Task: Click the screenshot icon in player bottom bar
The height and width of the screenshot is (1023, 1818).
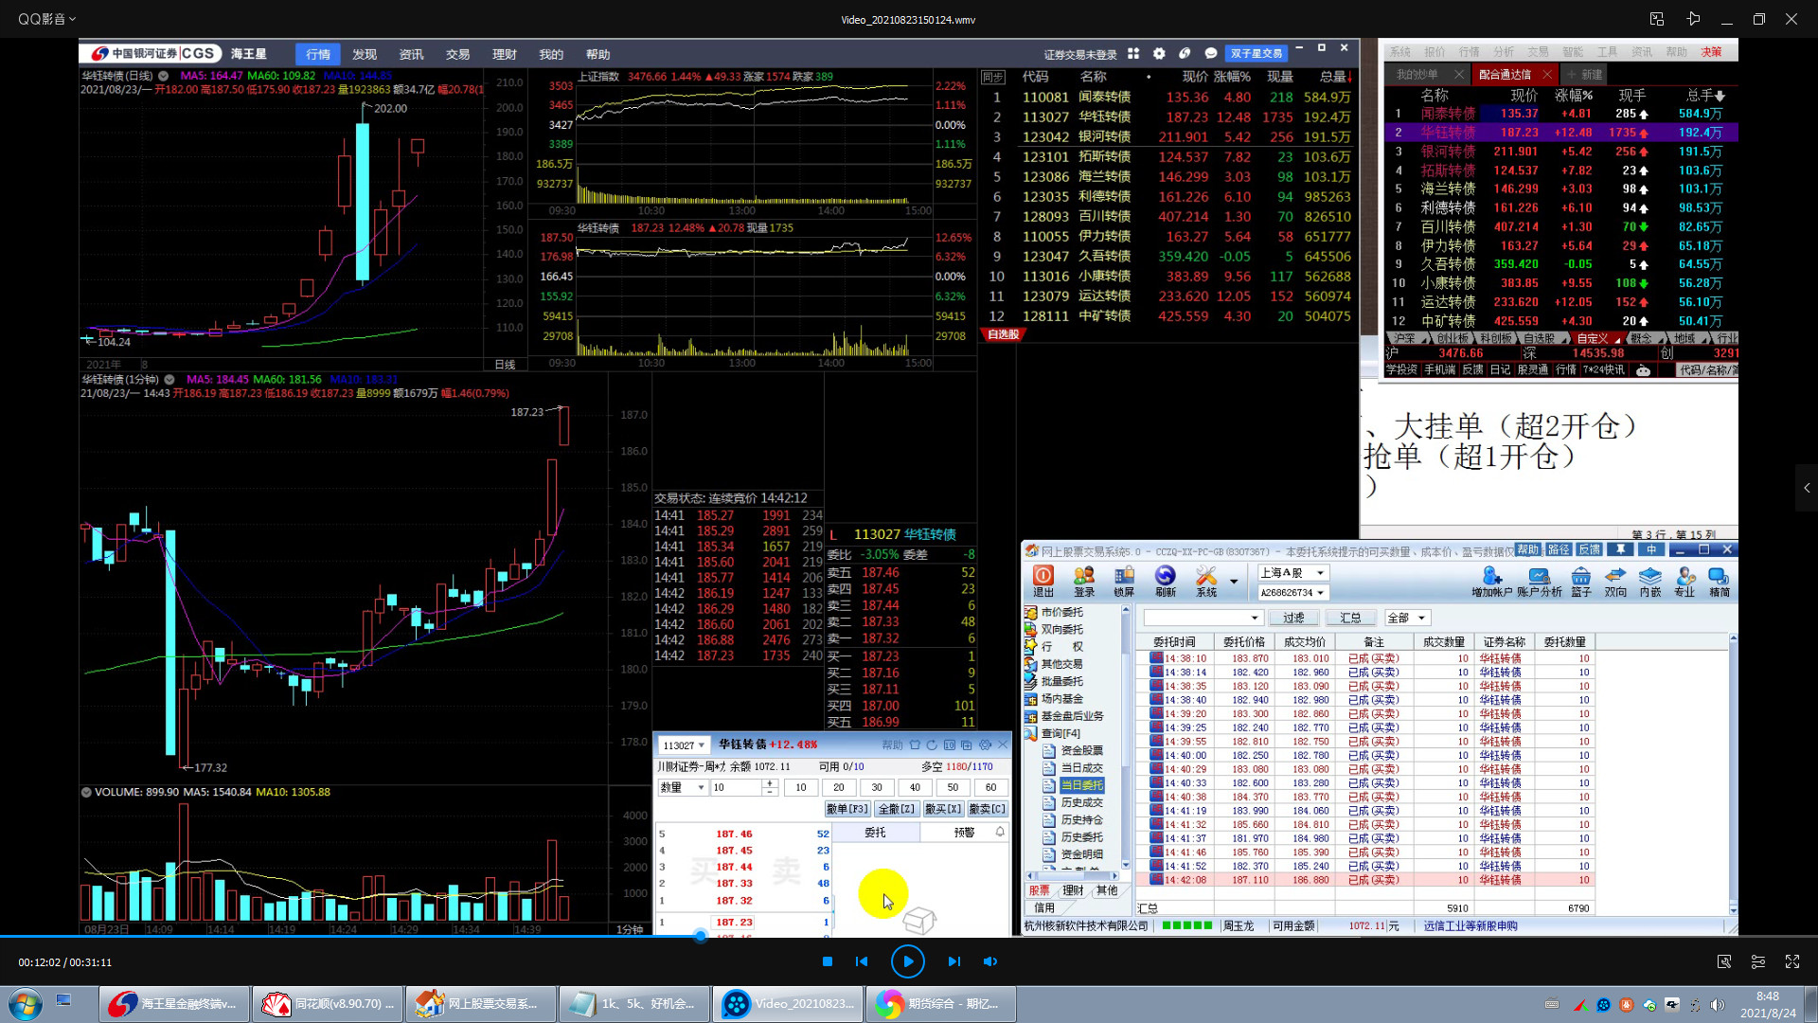Action: (x=1724, y=961)
